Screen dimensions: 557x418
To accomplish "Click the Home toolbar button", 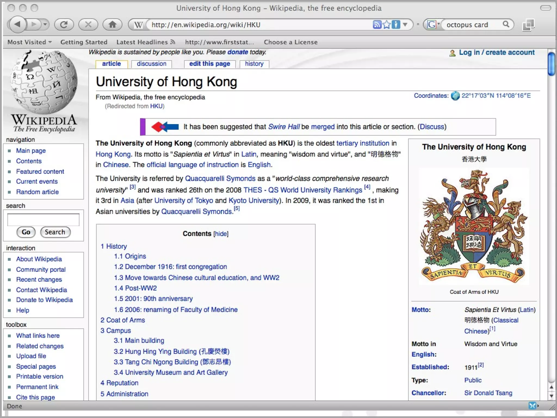I will tap(112, 24).
